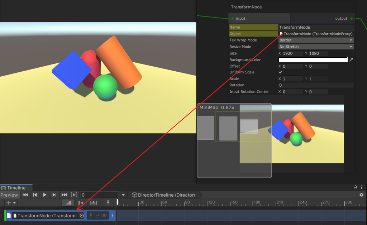Open the object picker circle on TransformNode track
The width and height of the screenshot is (367, 225).
point(82,215)
